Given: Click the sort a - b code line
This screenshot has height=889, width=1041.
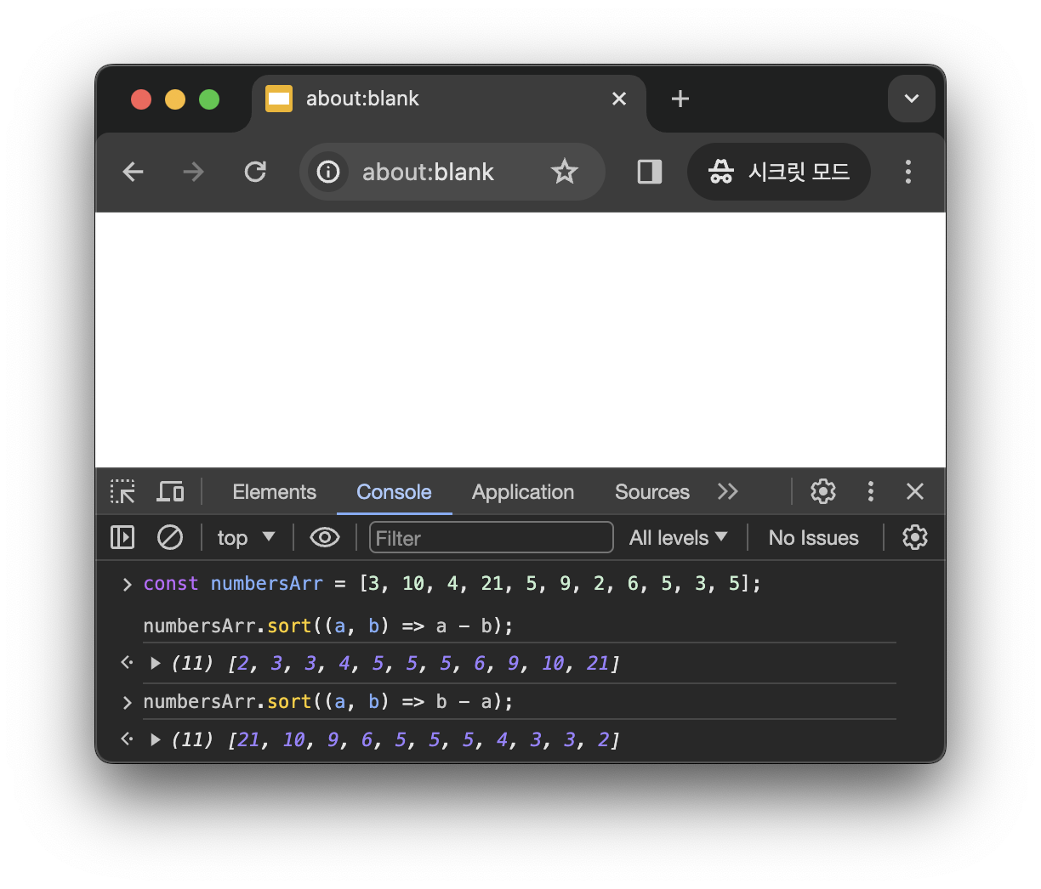Looking at the screenshot, I should 328,626.
